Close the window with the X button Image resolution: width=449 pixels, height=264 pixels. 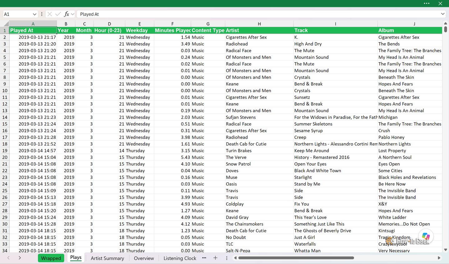tap(440, 3)
